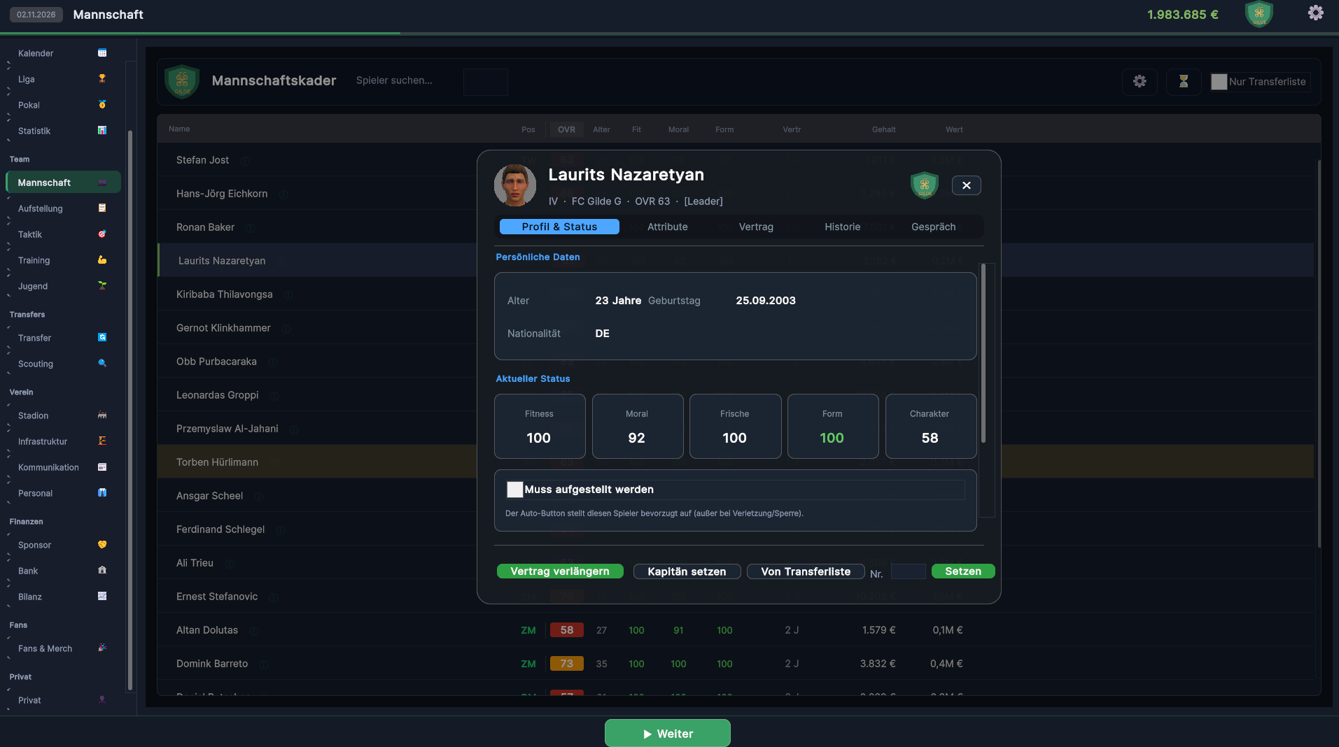This screenshot has width=1339, height=747.
Task: Open the Stadion icon in sidebar
Action: pos(102,415)
